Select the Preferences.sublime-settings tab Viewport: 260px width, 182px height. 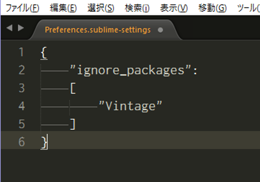(x=98, y=30)
